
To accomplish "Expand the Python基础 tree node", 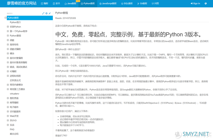I will pyautogui.click(x=8, y=36).
